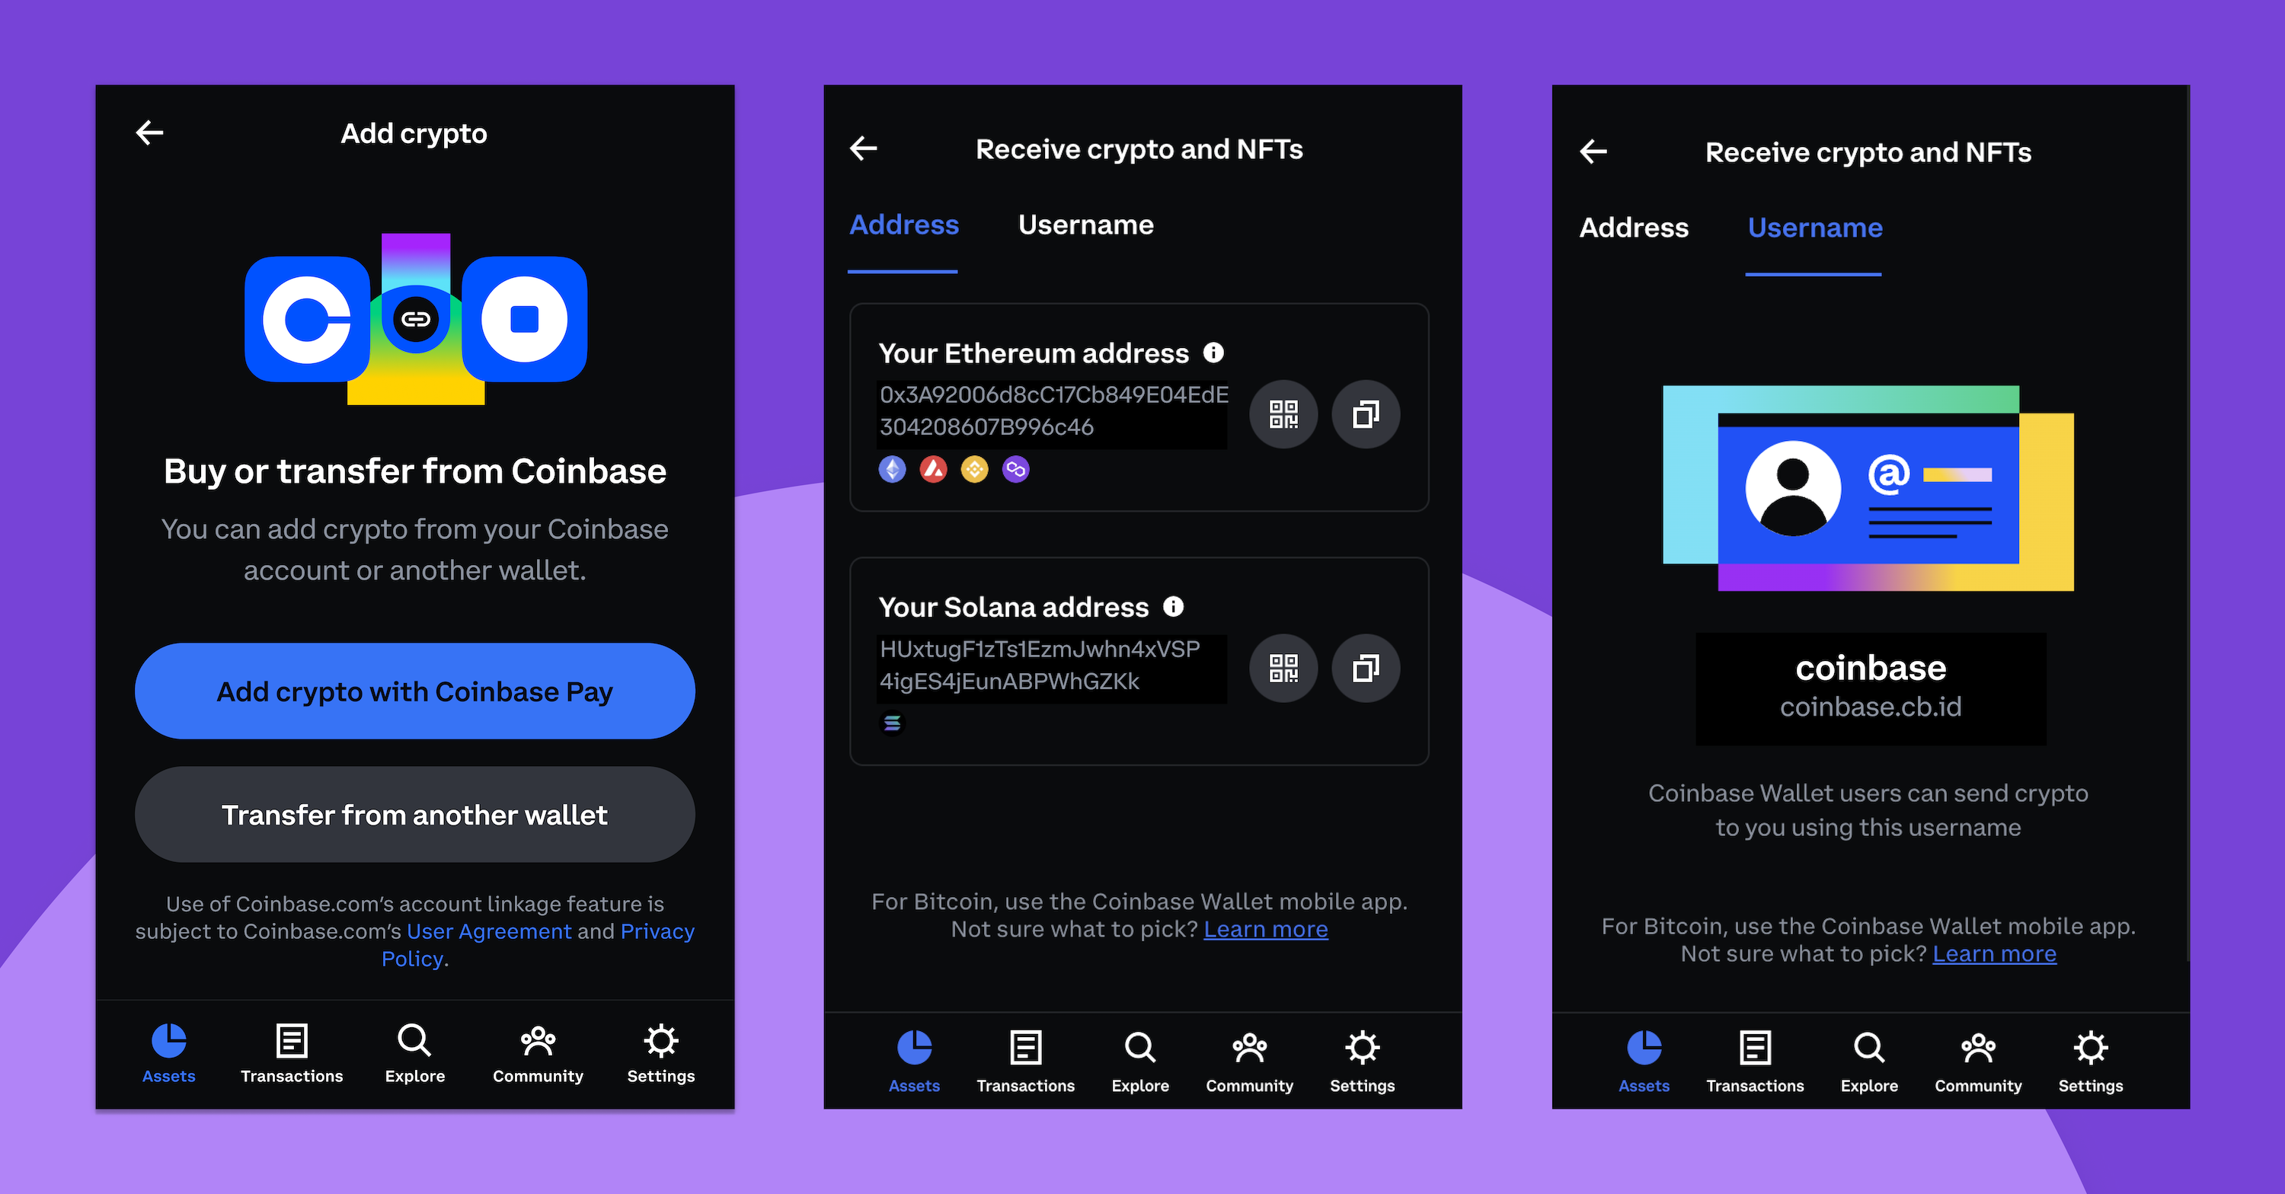Click the copy icon for Solana address
Viewport: 2285px width, 1194px height.
coord(1368,665)
